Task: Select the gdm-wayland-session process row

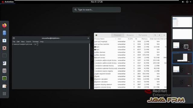Action: pyautogui.click(x=130, y=74)
